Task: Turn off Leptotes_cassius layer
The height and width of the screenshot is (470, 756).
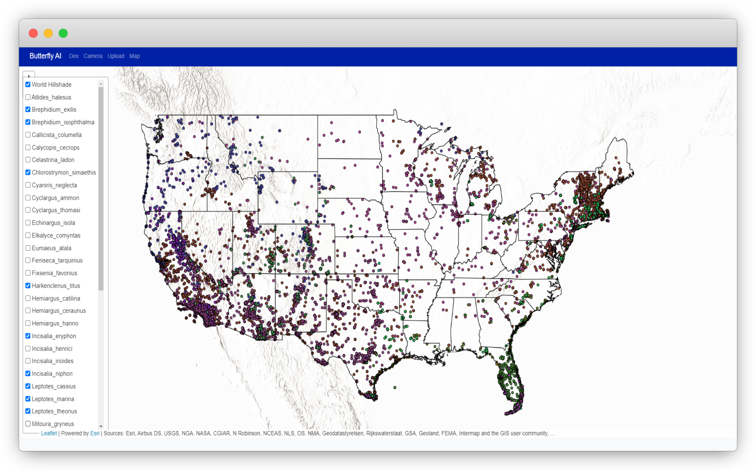Action: coord(28,386)
